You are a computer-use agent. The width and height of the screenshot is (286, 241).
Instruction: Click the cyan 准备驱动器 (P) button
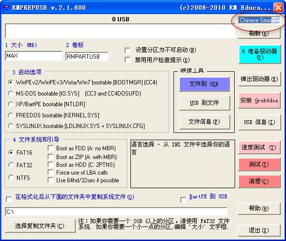pos(259,54)
